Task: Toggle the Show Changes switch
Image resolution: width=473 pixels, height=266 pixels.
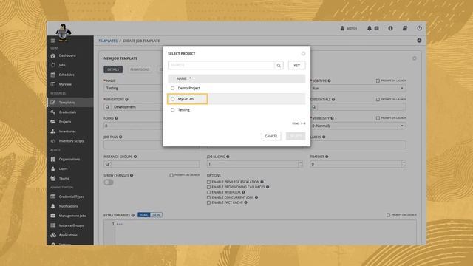Action: [109, 183]
